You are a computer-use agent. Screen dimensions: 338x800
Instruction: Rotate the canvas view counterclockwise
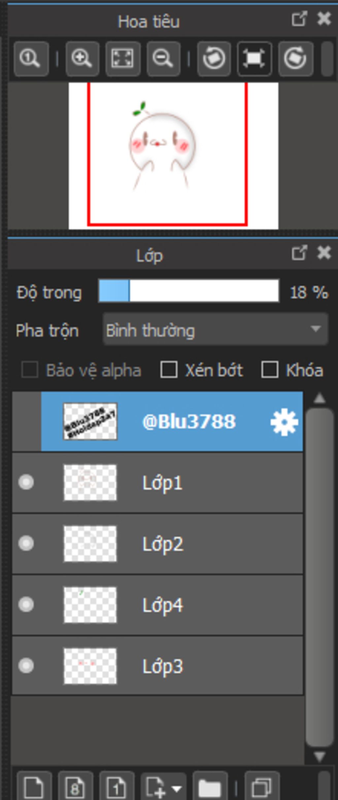point(214,59)
